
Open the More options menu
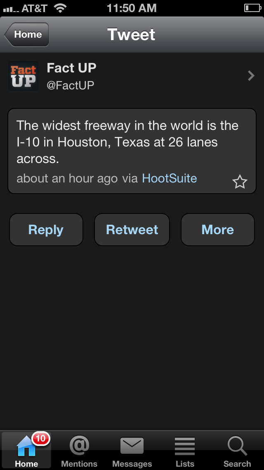[x=217, y=230]
